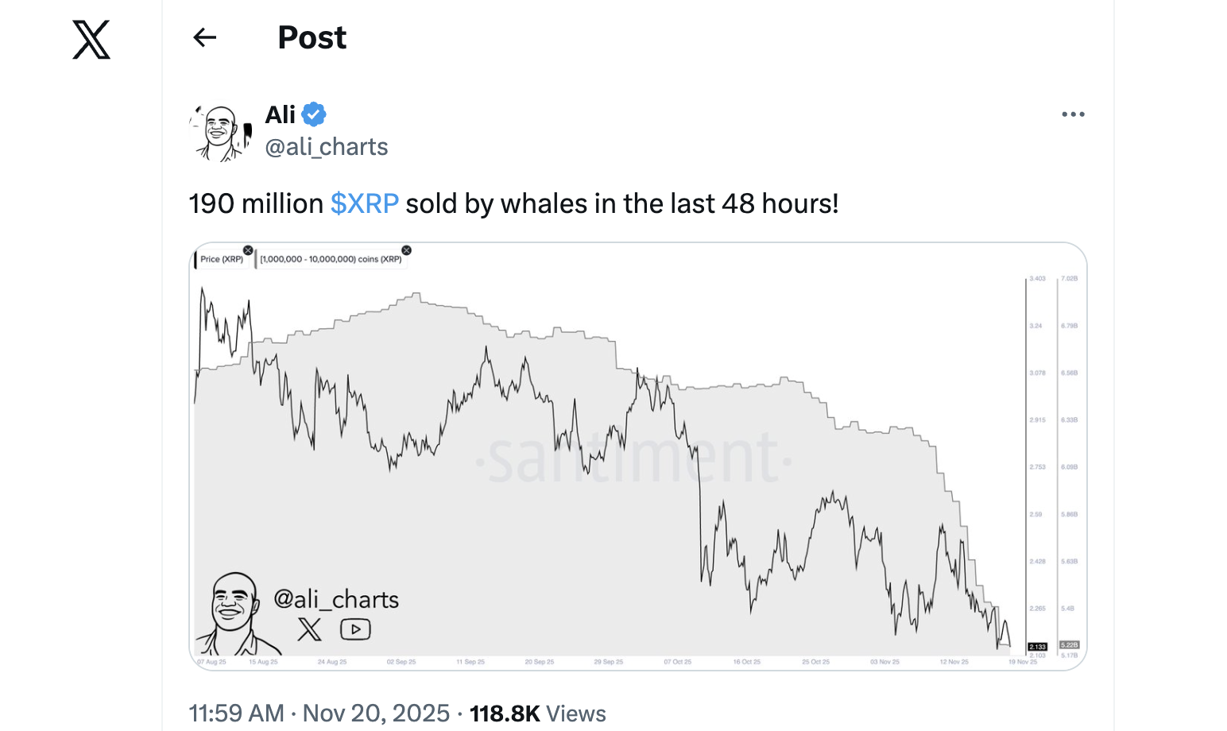The width and height of the screenshot is (1227, 731).
Task: Click the YouTube play icon in chart
Action: click(355, 629)
